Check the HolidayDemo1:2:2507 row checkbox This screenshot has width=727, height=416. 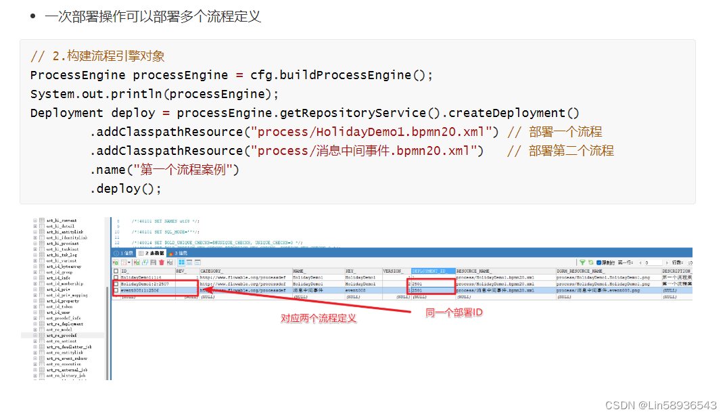click(116, 284)
